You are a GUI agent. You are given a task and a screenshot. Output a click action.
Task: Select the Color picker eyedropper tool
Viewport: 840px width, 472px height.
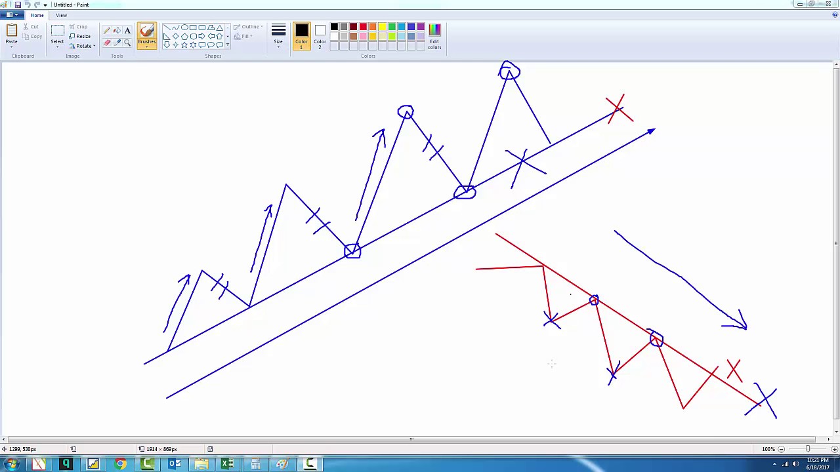(117, 43)
